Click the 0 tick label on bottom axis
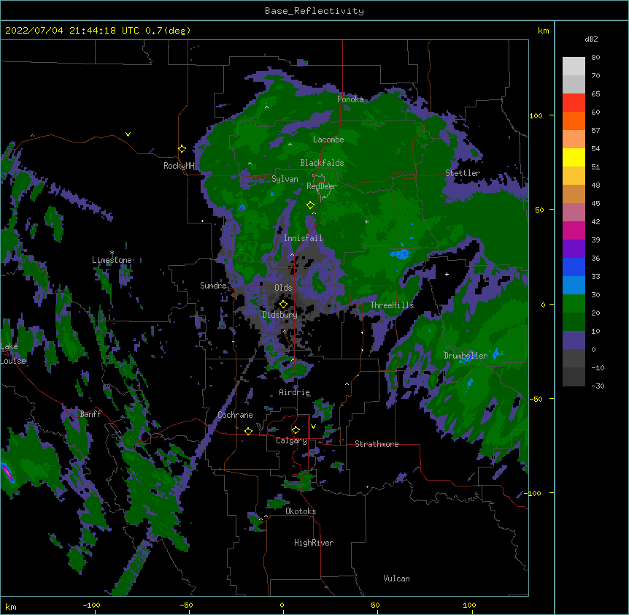Screen dimensions: 629x615 click(282, 606)
